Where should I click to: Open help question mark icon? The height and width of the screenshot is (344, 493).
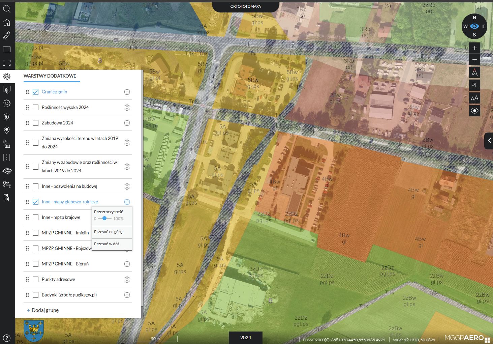[7, 338]
